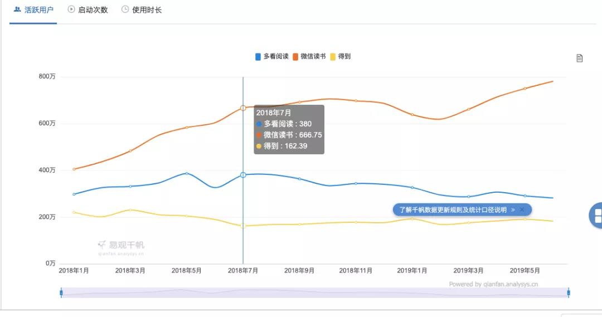Click the 活跃用户 people icon
Viewport: 602px width, 317px height.
tap(17, 9)
